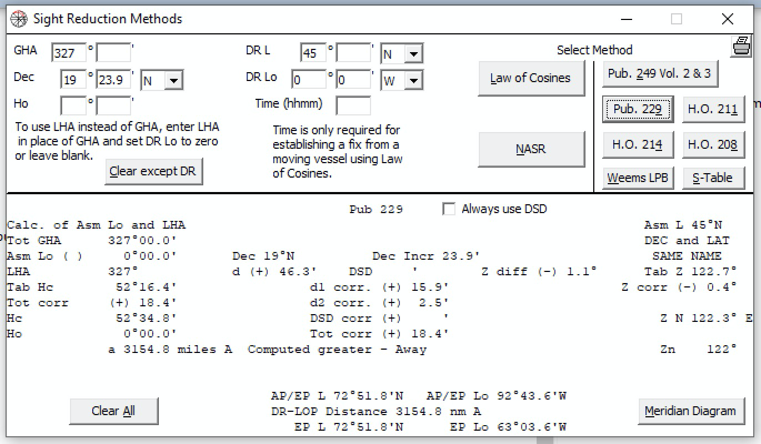The height and width of the screenshot is (444, 761).
Task: Select the H.O. 208 method
Action: (713, 144)
